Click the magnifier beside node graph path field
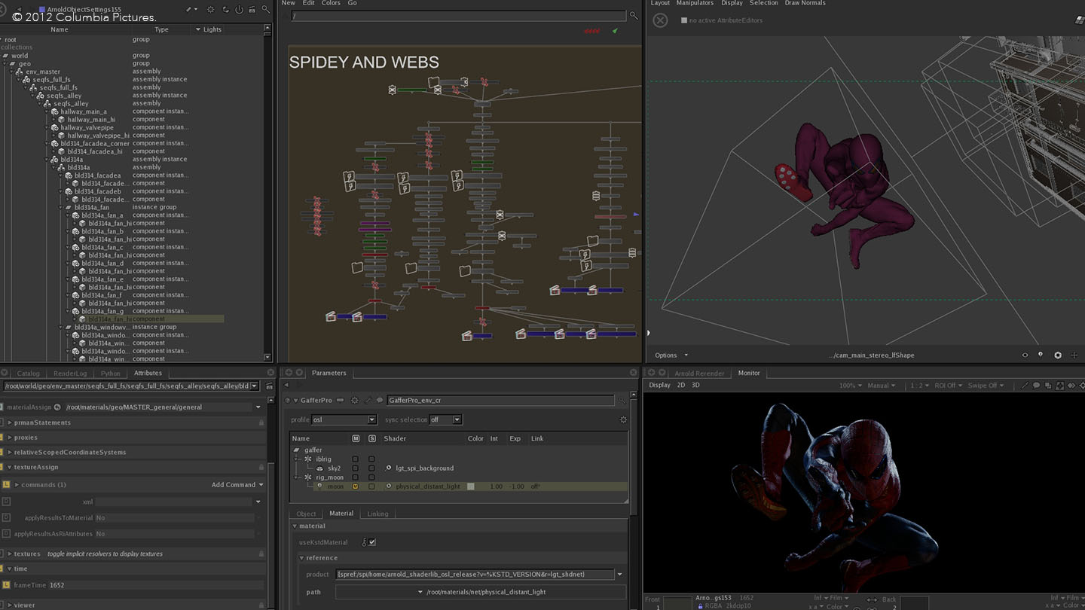The height and width of the screenshot is (610, 1085). [634, 16]
